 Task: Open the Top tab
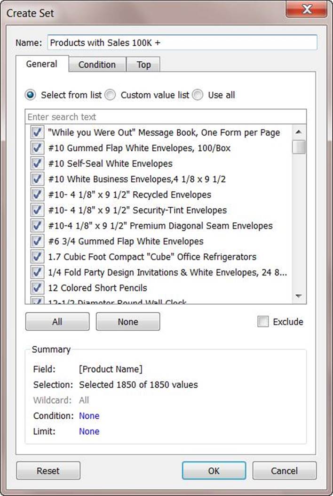[x=143, y=65]
